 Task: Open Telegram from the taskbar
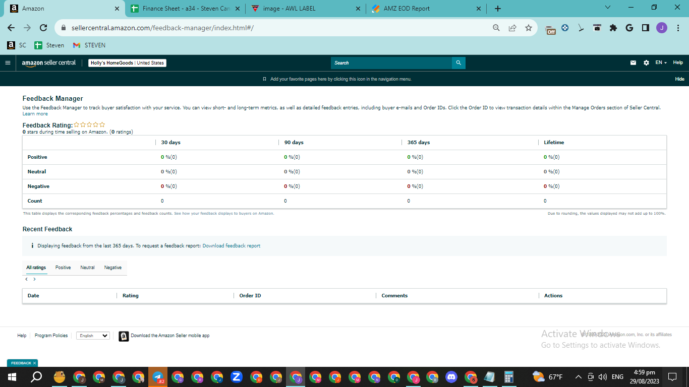pyautogui.click(x=158, y=377)
